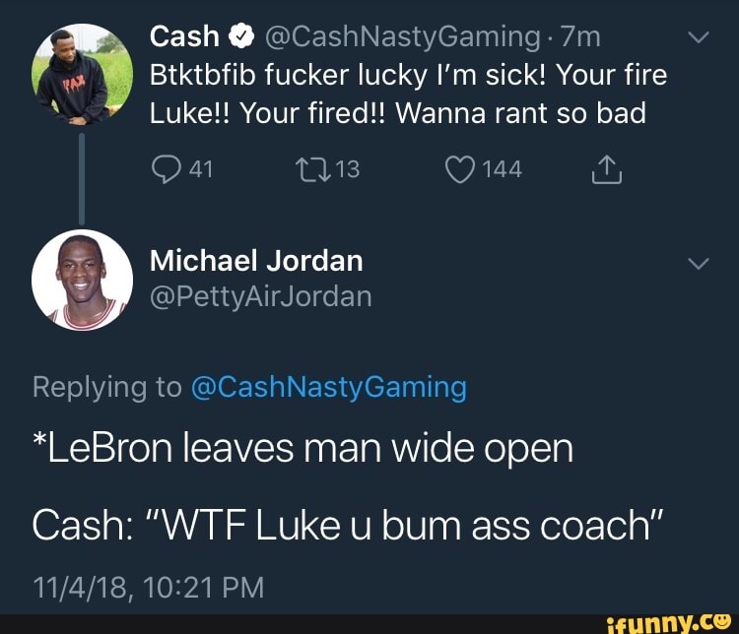Screen dimensions: 739x634
Task: Like Cash's tweet with the heart icon
Action: 460,169
